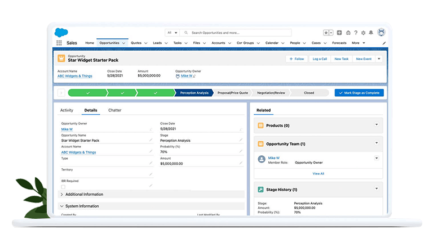The height and width of the screenshot is (252, 433).
Task: Open the Cases navigation tab
Action: (x=316, y=43)
